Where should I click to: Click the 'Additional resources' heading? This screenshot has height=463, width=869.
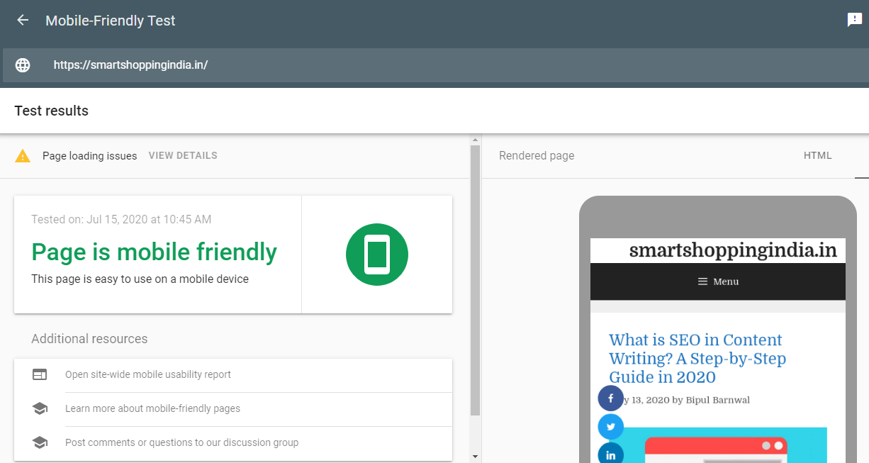tap(89, 338)
